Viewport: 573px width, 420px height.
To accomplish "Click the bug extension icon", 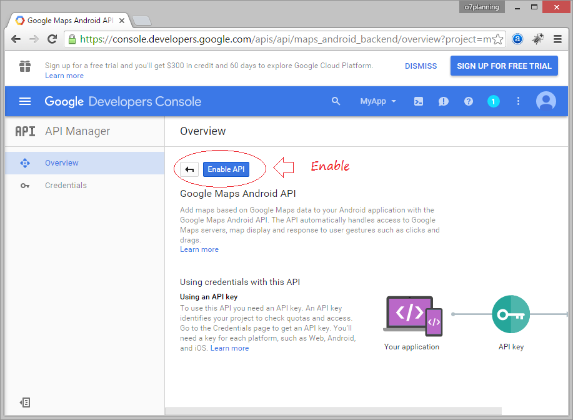I will pyautogui.click(x=537, y=39).
